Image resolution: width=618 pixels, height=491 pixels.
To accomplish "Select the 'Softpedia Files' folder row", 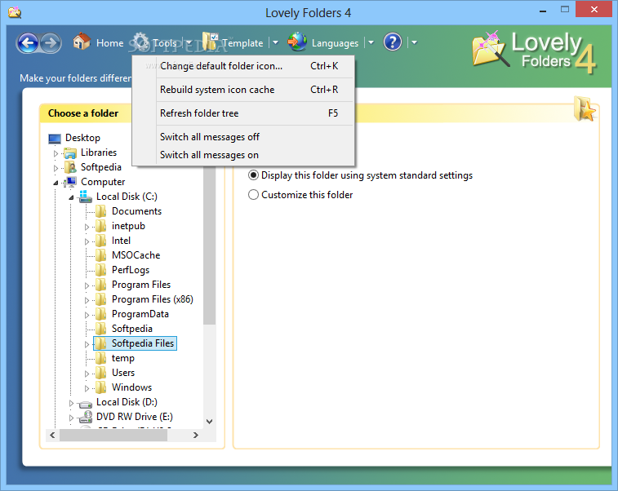I will [x=136, y=343].
